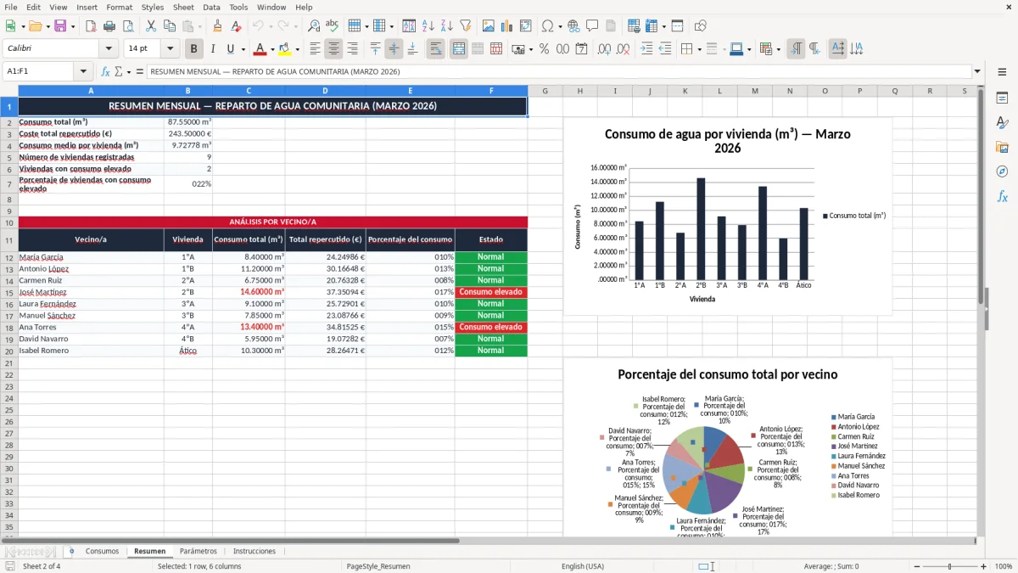Click the formula input line field
The width and height of the screenshot is (1018, 573).
tap(559, 72)
